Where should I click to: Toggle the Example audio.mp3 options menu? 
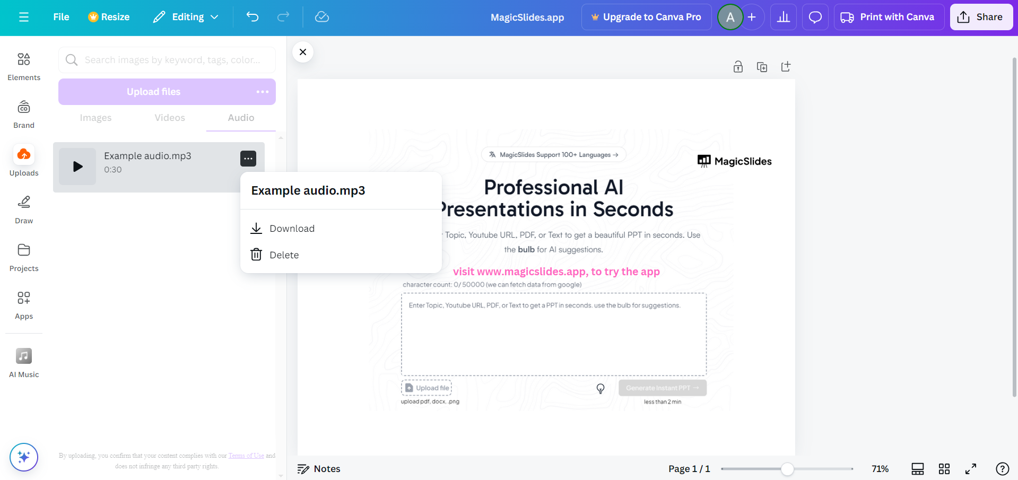point(248,159)
